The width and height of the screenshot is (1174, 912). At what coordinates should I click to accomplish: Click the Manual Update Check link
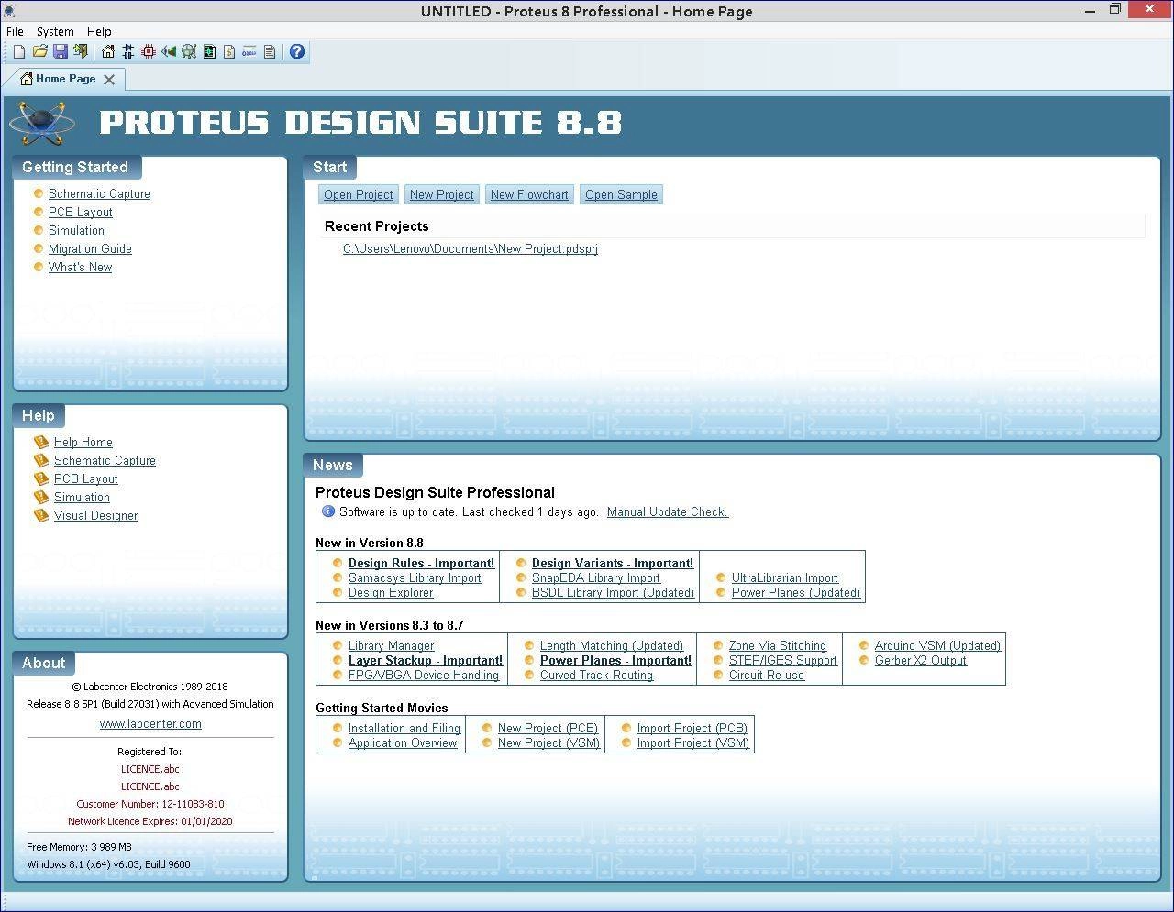[x=668, y=511]
